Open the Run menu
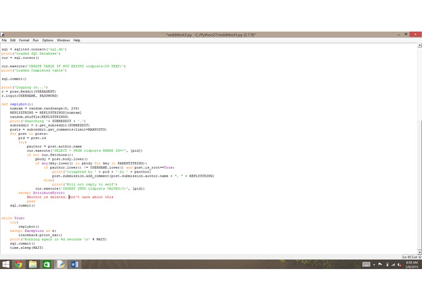Viewport: 422px width, 300px height. click(36, 40)
